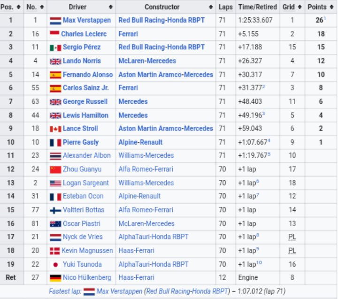This screenshot has width=338, height=299.
Task: Open Mercedes link in George Russell row
Action: point(133,101)
